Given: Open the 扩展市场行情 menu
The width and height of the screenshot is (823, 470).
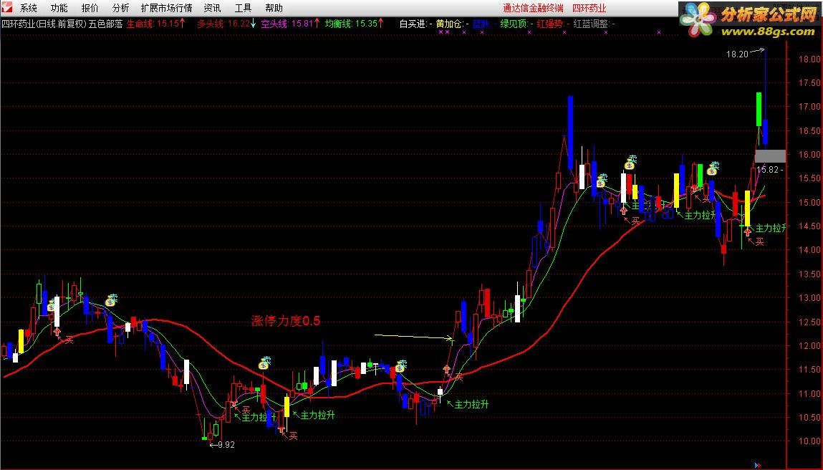Looking at the screenshot, I should 166,8.
